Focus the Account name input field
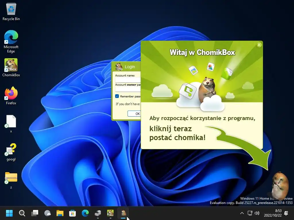 128,80
